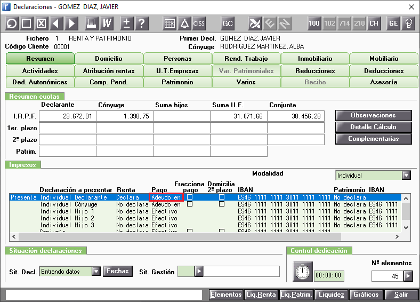This screenshot has width=420, height=302.
Task: Click the Impresos list scroll-down arrow
Action: click(x=406, y=228)
